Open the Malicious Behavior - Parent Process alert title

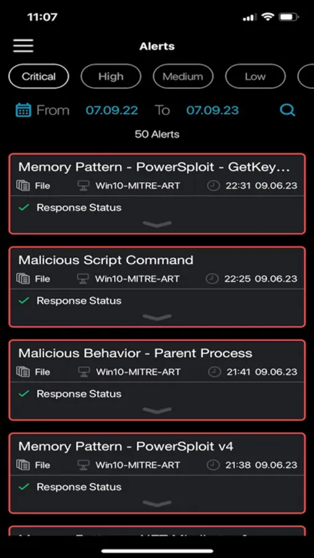135,353
